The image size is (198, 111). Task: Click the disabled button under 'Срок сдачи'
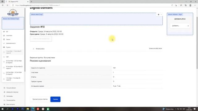click(x=41, y=39)
